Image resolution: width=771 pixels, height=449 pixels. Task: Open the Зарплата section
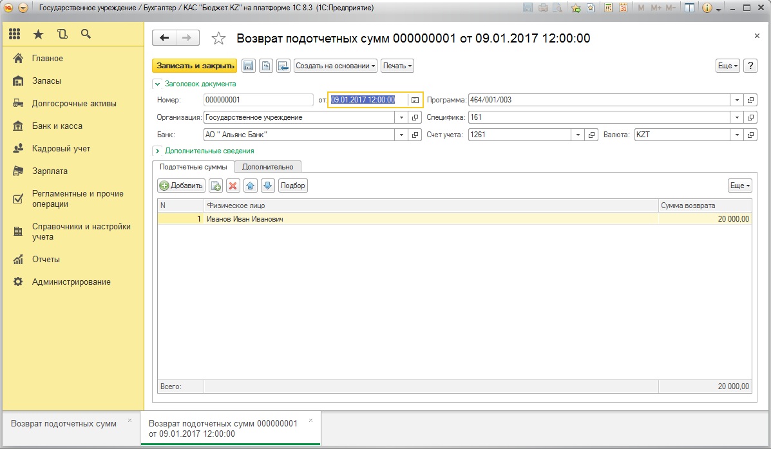pyautogui.click(x=74, y=171)
